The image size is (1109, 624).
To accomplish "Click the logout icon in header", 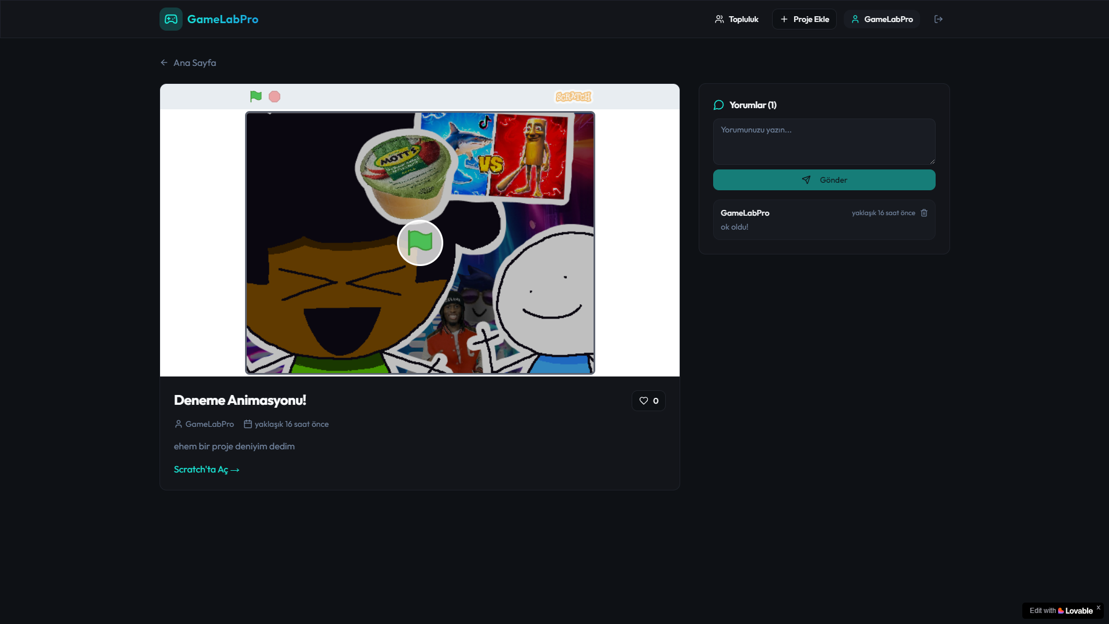I will pos(939,19).
